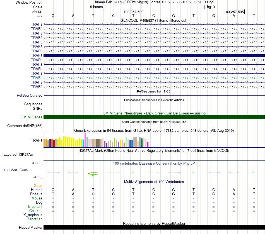Open 'Publications: Sequences in Scientific Articles' title
This screenshot has height=234, width=265.
point(154,100)
